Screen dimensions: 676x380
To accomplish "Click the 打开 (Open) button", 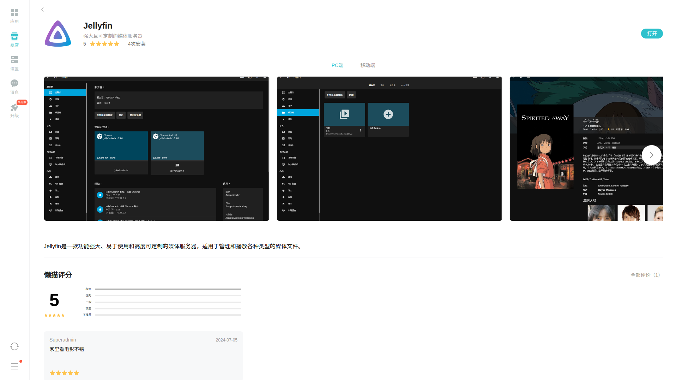I will (x=652, y=34).
